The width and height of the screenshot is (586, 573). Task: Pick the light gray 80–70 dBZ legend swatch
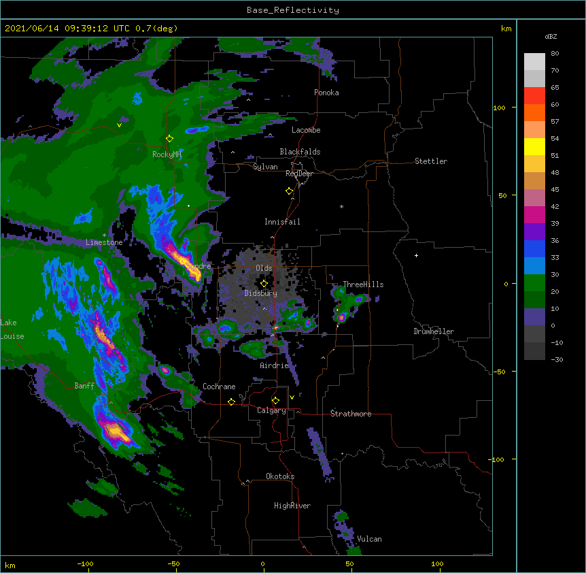click(534, 62)
